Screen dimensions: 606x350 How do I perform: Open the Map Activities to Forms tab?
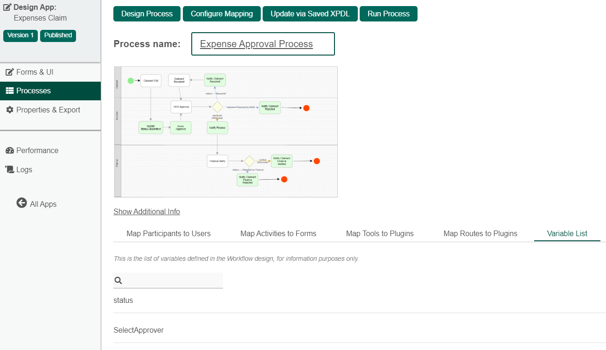point(278,234)
